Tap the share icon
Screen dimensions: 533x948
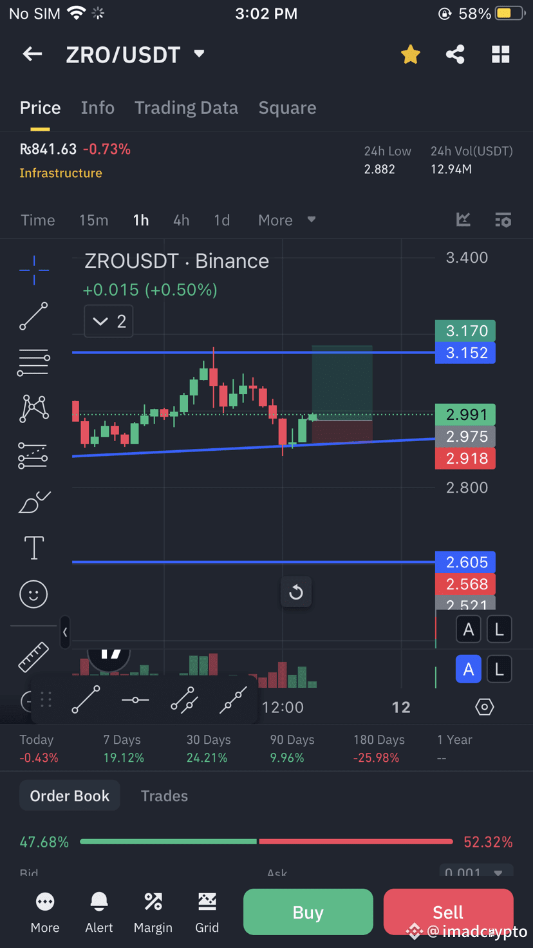click(455, 55)
